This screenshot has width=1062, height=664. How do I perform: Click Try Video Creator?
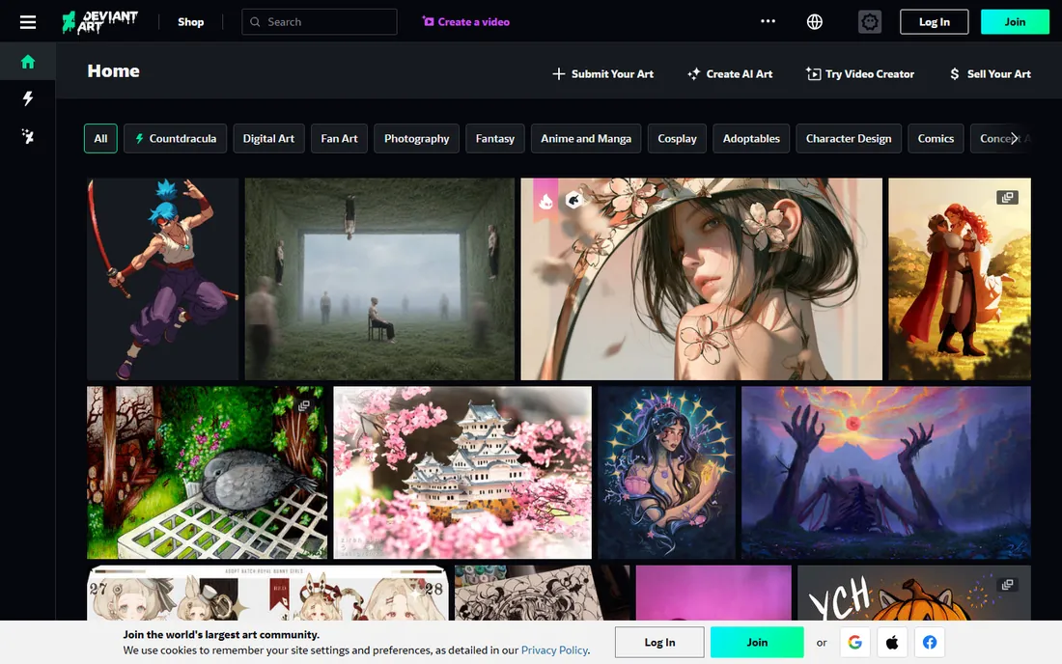pos(859,73)
